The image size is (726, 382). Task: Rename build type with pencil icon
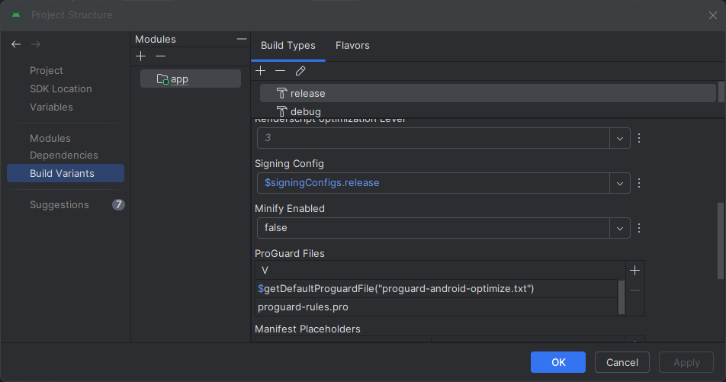coord(300,71)
